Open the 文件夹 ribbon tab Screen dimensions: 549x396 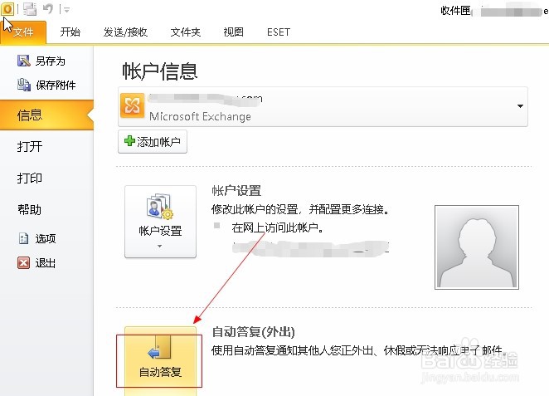point(185,32)
